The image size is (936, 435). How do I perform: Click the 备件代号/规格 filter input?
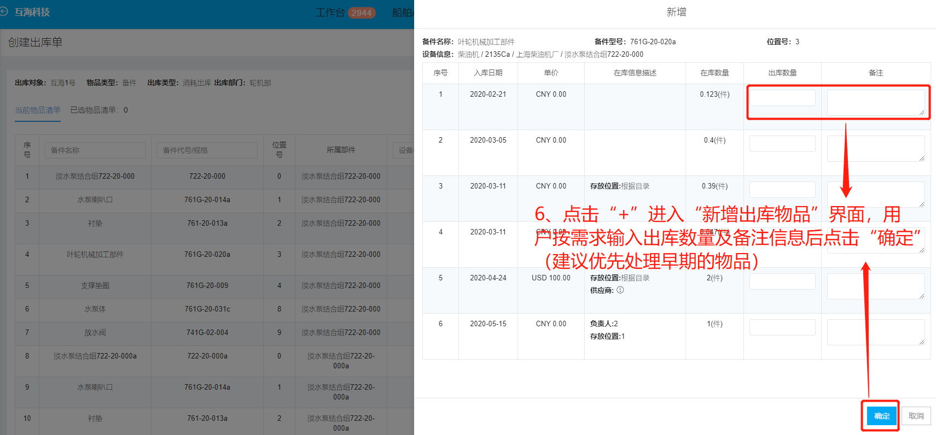pos(207,150)
